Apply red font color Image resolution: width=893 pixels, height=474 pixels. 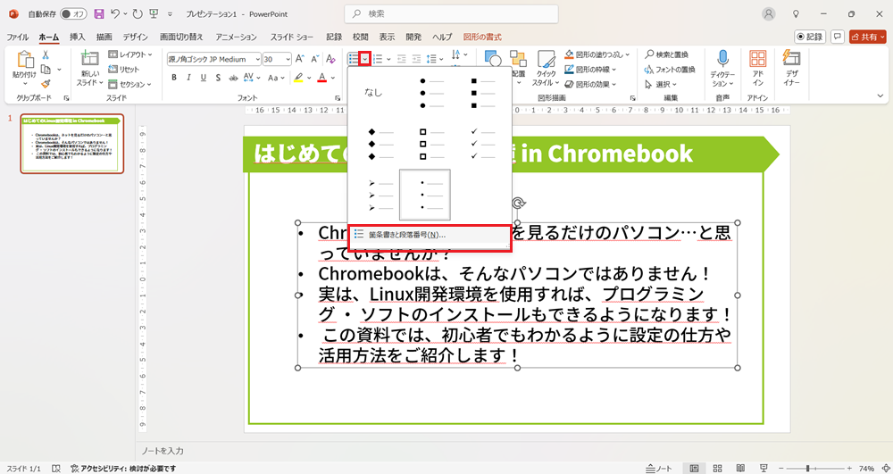[321, 78]
